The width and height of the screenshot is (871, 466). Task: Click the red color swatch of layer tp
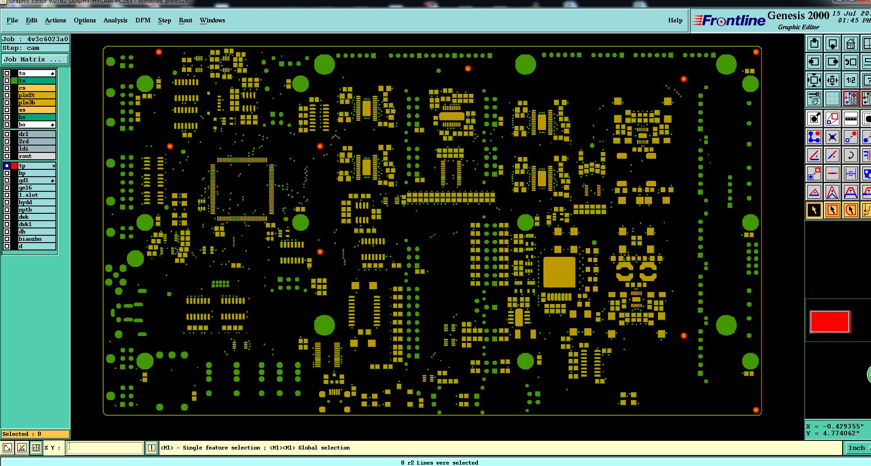(x=14, y=166)
